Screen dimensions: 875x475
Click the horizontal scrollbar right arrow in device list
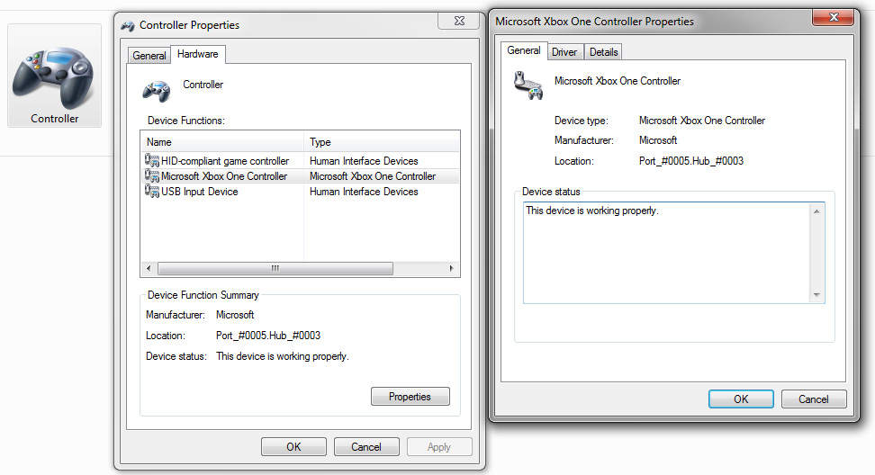click(x=453, y=269)
